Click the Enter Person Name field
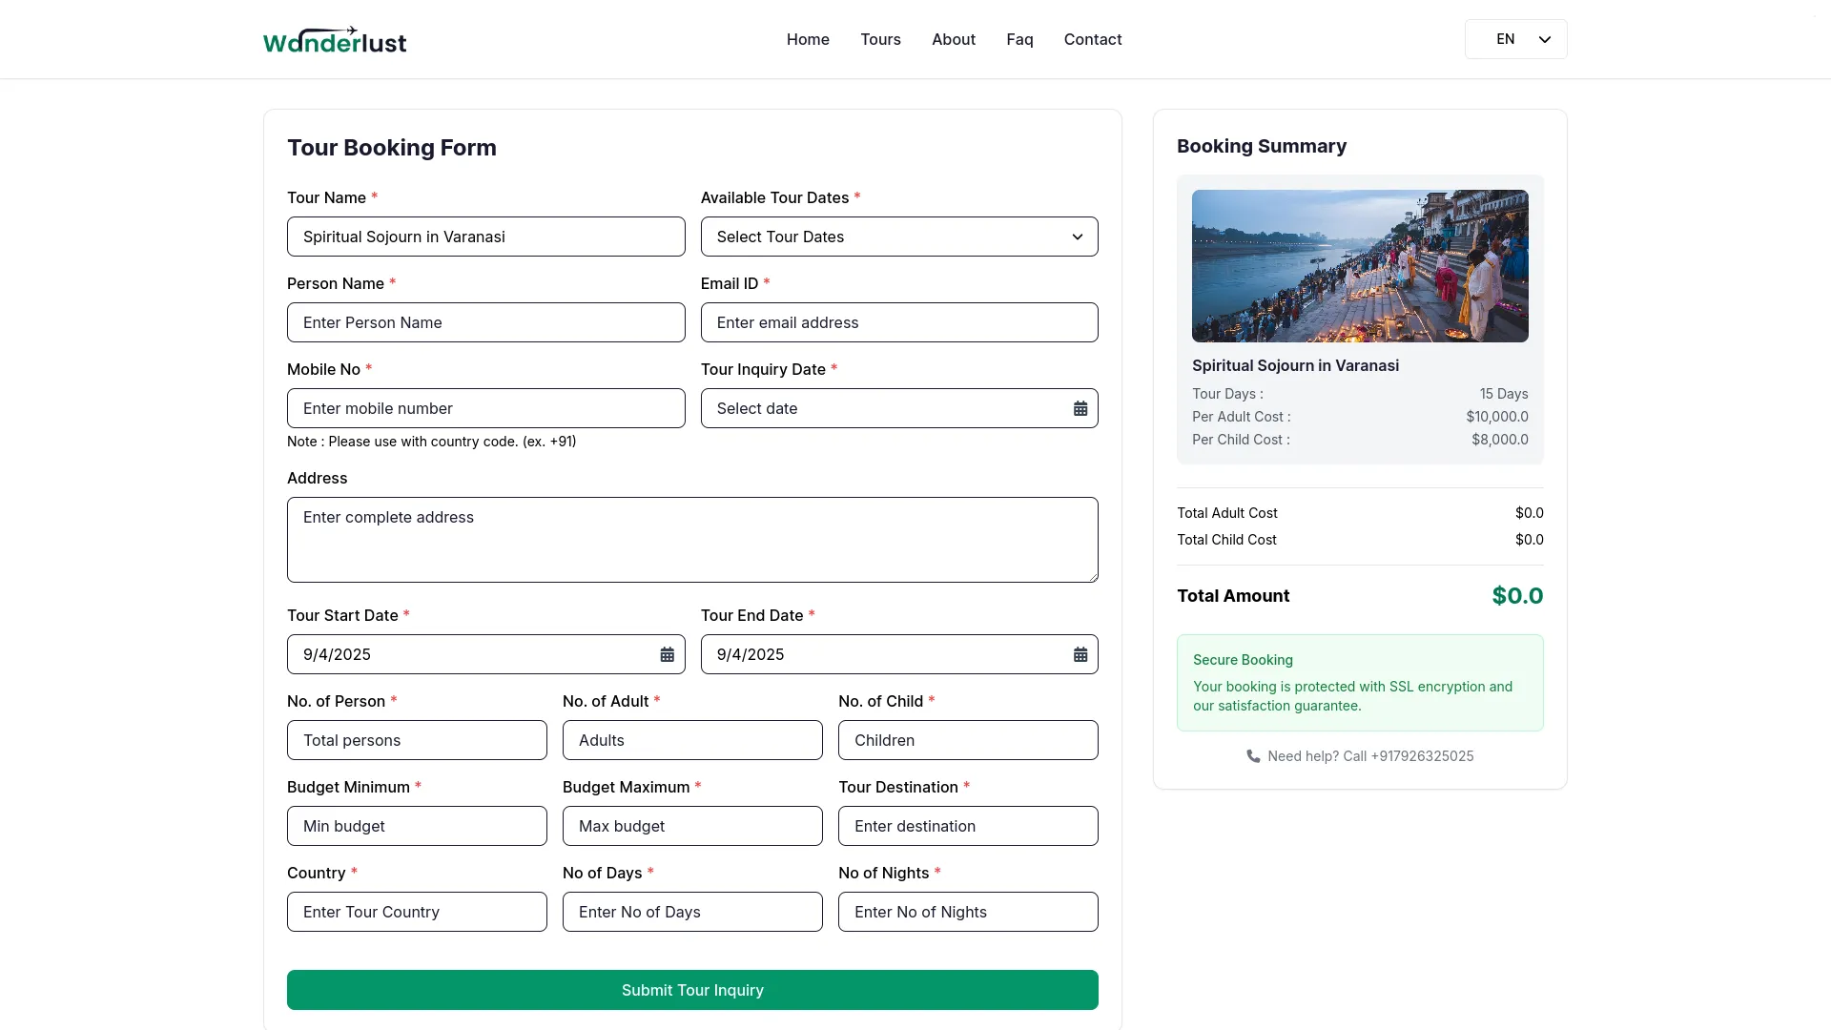 click(x=485, y=322)
